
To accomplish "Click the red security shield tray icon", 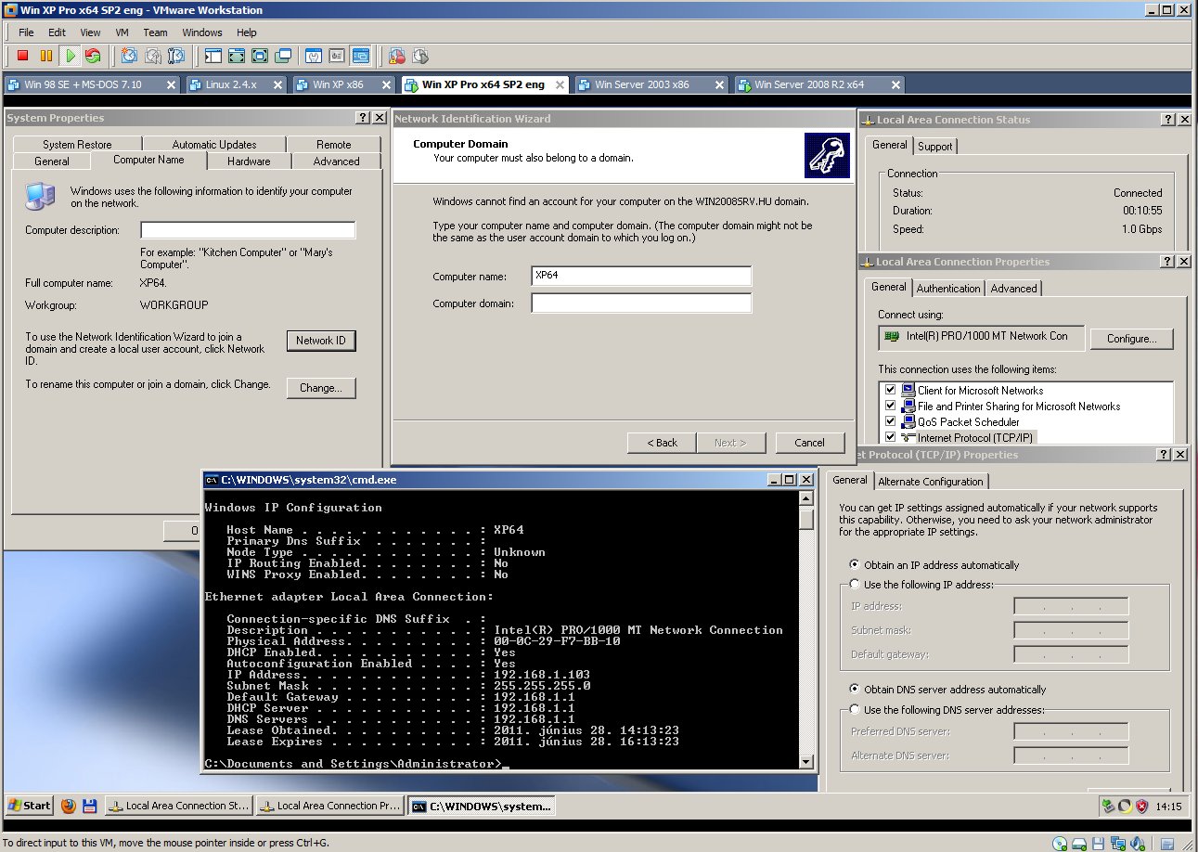I will [x=1141, y=807].
